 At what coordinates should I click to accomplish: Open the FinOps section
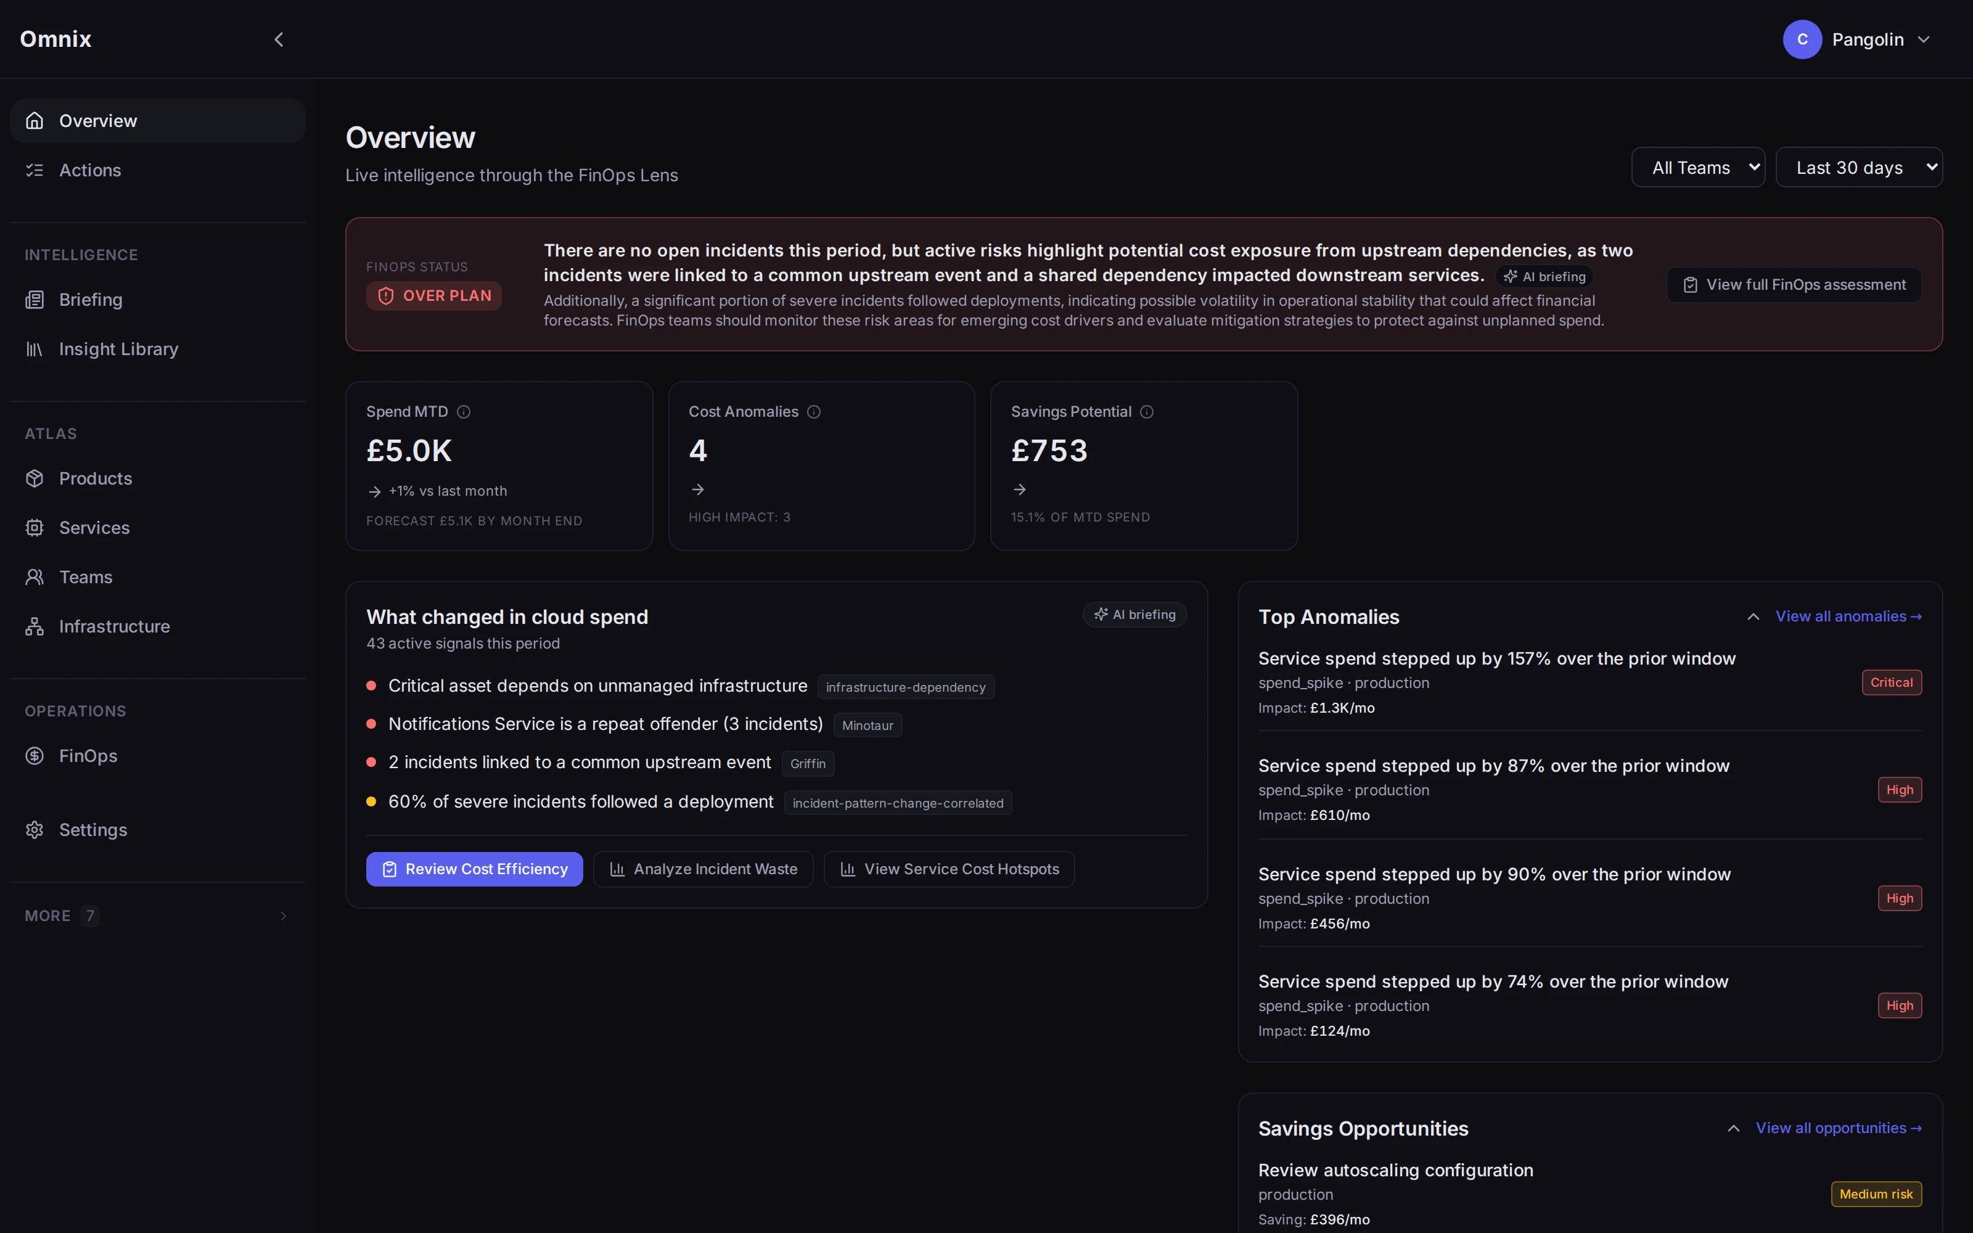[157, 756]
